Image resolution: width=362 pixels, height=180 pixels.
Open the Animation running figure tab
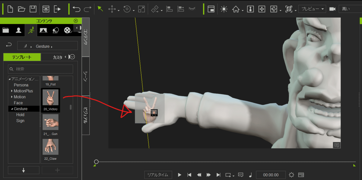(31, 30)
